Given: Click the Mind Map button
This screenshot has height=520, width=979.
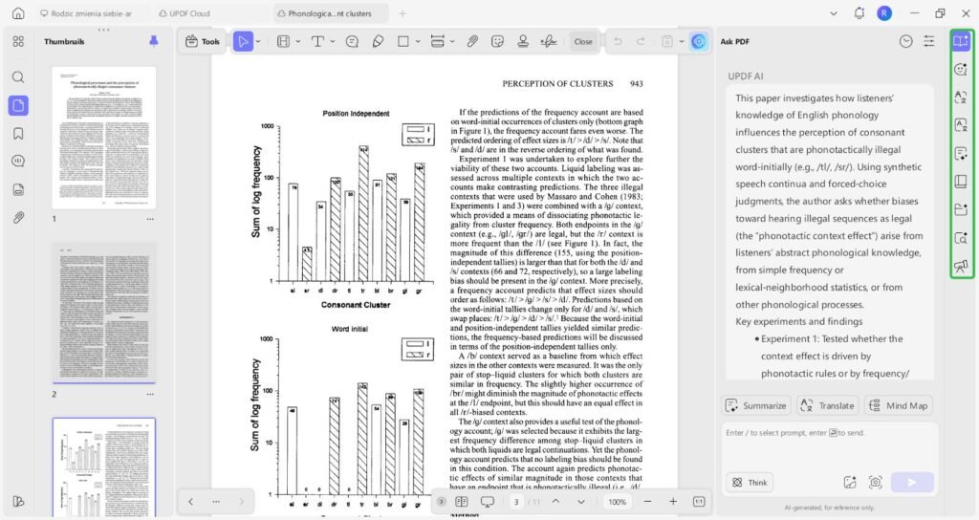Looking at the screenshot, I should coord(898,405).
